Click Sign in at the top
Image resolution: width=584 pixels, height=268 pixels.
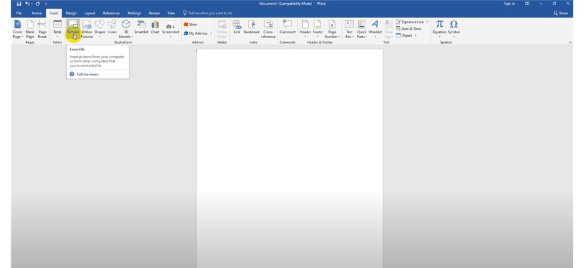click(509, 4)
